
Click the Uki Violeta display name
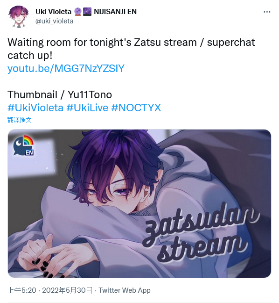pos(53,12)
